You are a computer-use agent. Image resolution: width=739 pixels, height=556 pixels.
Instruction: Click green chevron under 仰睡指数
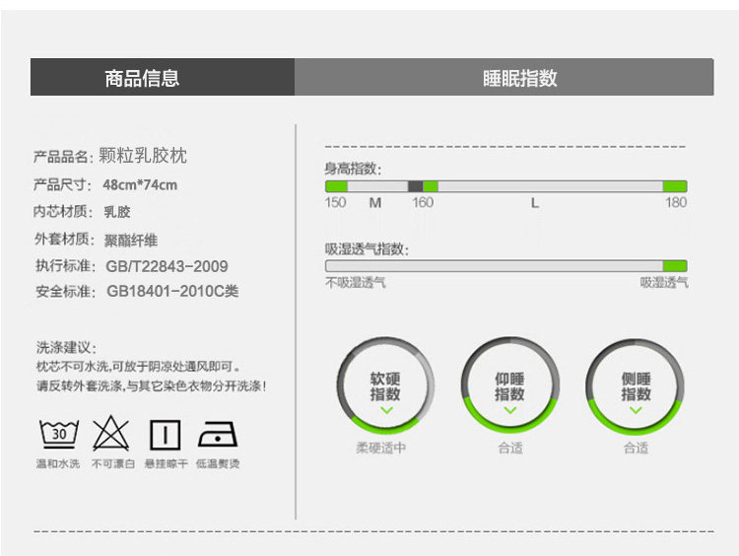pos(510,410)
